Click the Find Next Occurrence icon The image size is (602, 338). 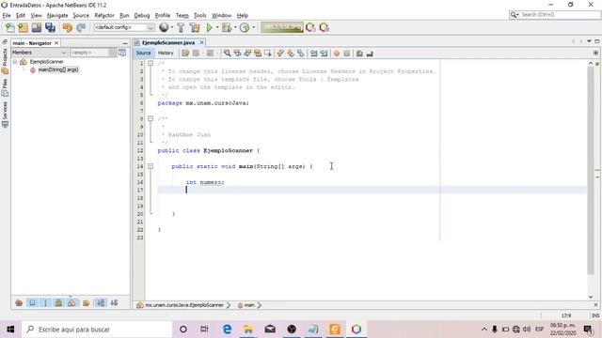click(247, 54)
